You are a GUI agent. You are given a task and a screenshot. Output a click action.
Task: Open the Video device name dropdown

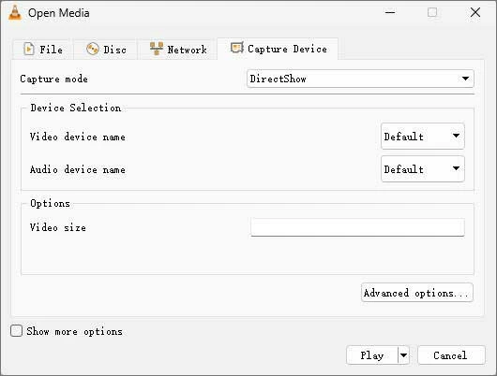point(423,137)
